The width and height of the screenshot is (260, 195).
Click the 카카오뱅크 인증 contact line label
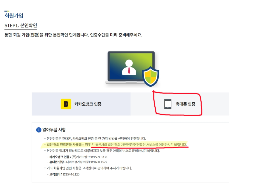(x=60, y=157)
